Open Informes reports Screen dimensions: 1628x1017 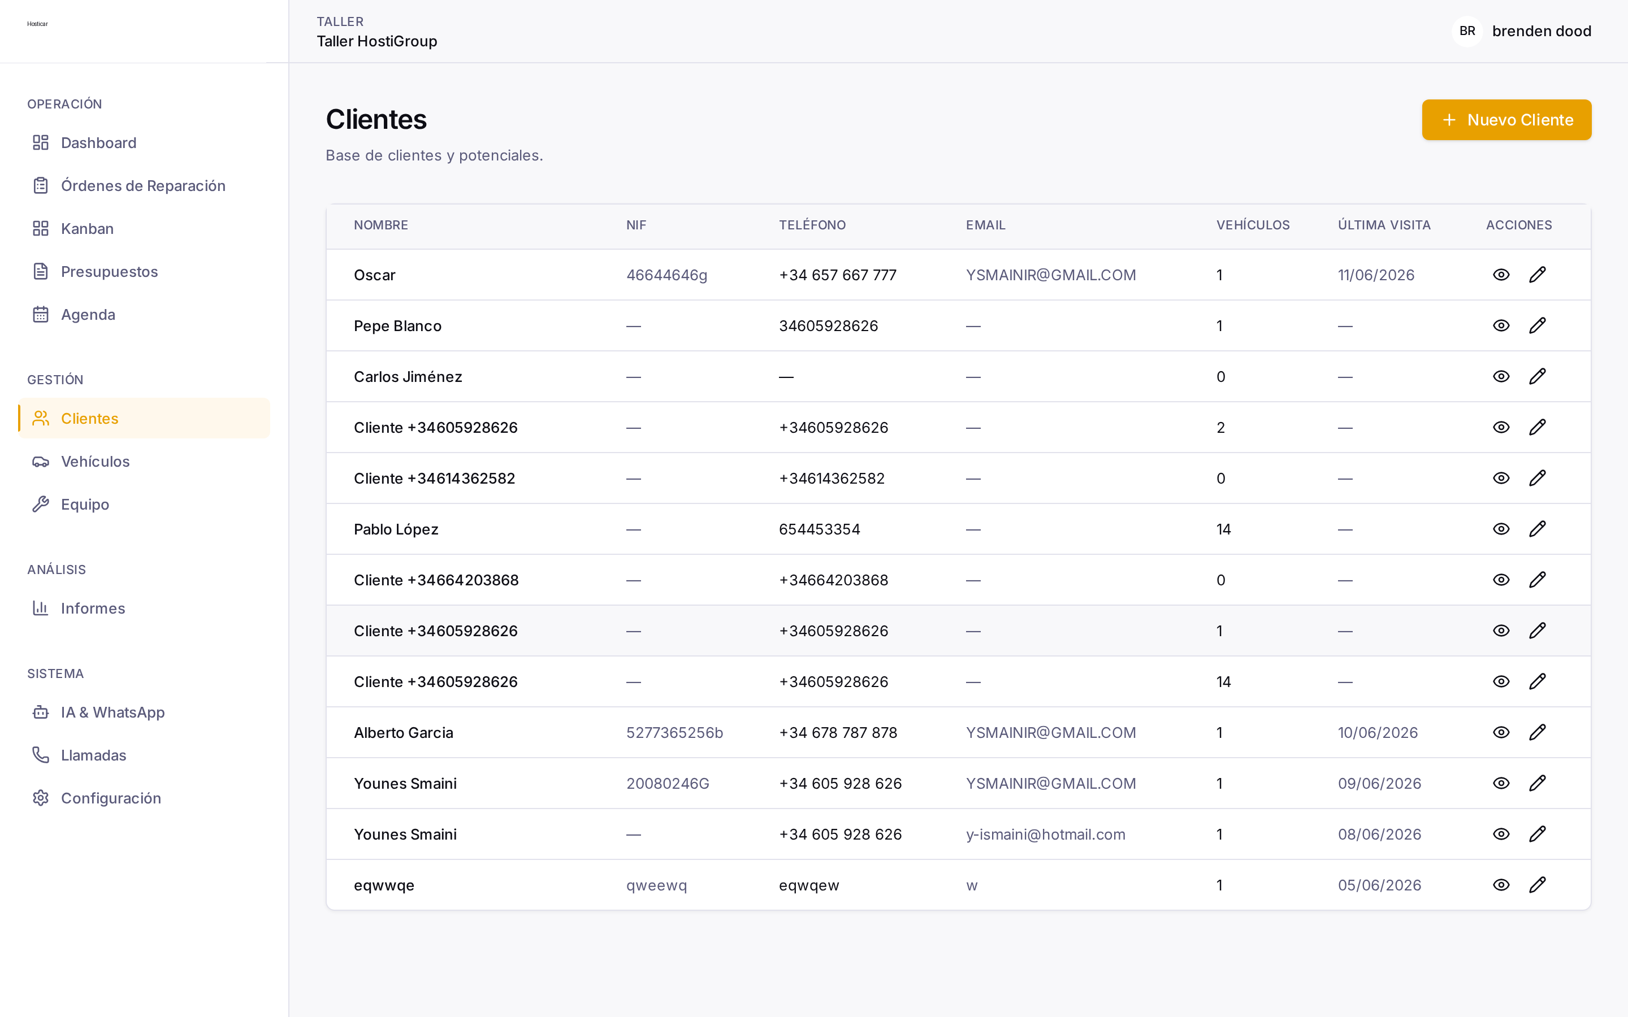tap(144, 608)
